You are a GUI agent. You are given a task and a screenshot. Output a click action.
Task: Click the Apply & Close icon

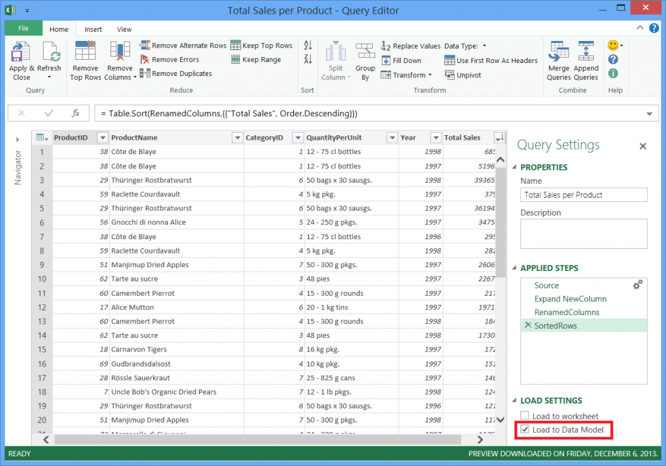(20, 51)
